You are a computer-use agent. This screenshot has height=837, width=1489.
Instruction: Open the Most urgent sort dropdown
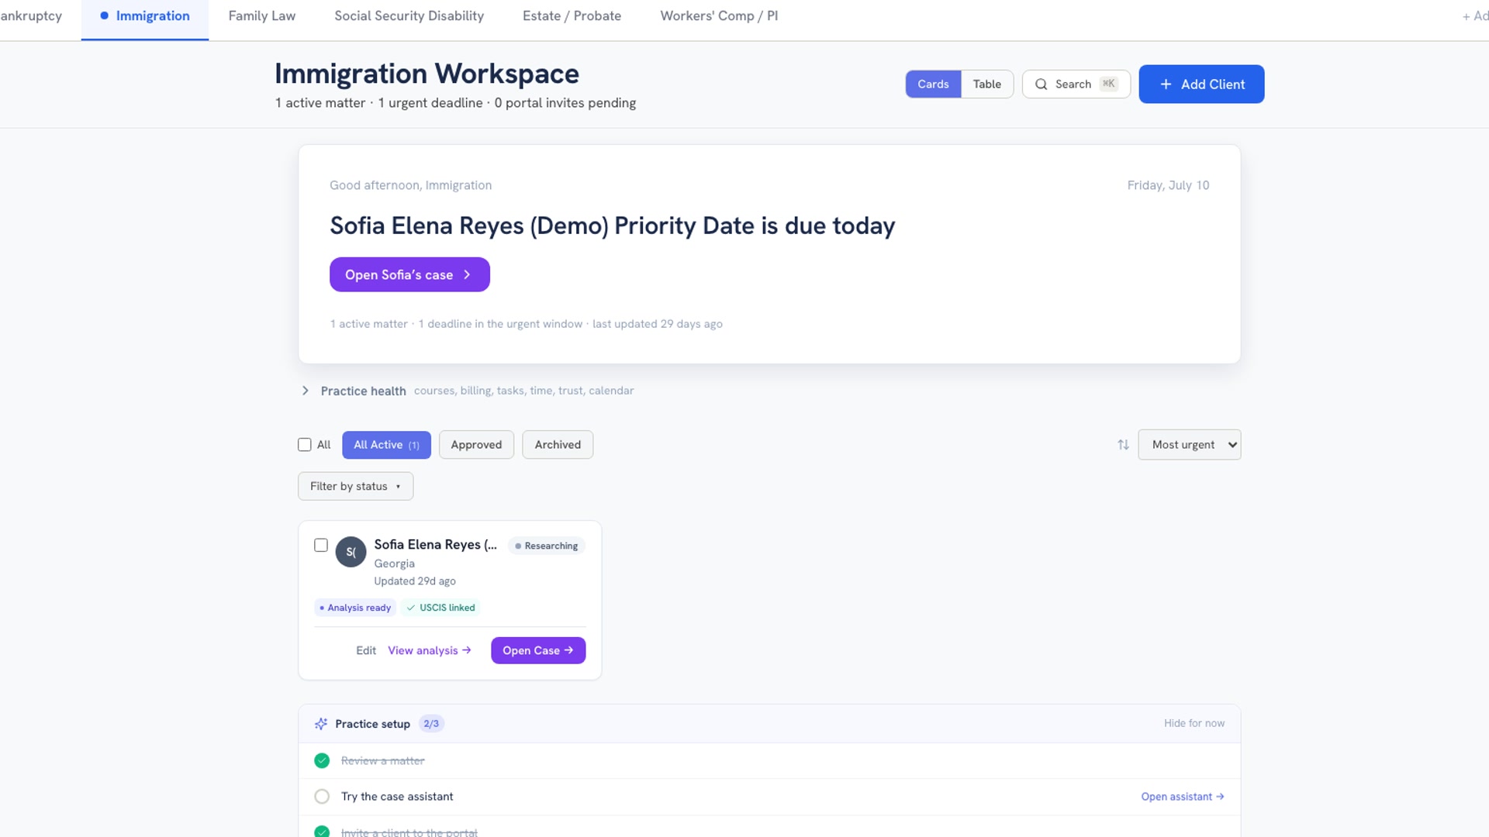[1189, 445]
